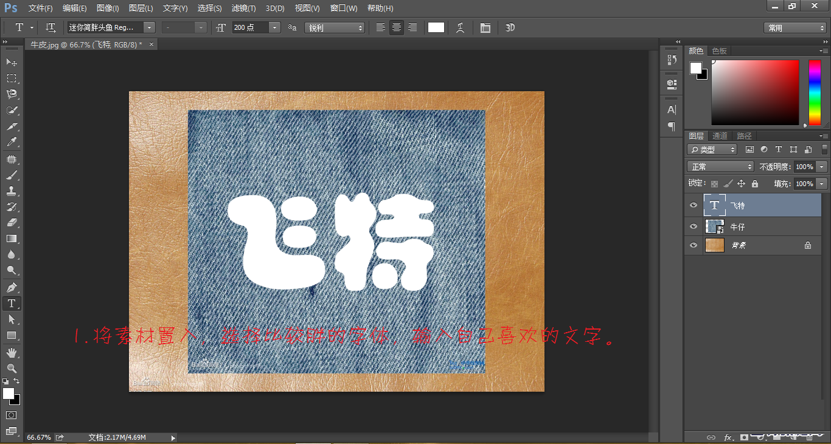This screenshot has width=831, height=444.
Task: Click the 3D button in options bar
Action: pos(510,27)
